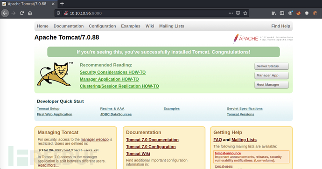Bookmark this page with the star

(x=245, y=14)
